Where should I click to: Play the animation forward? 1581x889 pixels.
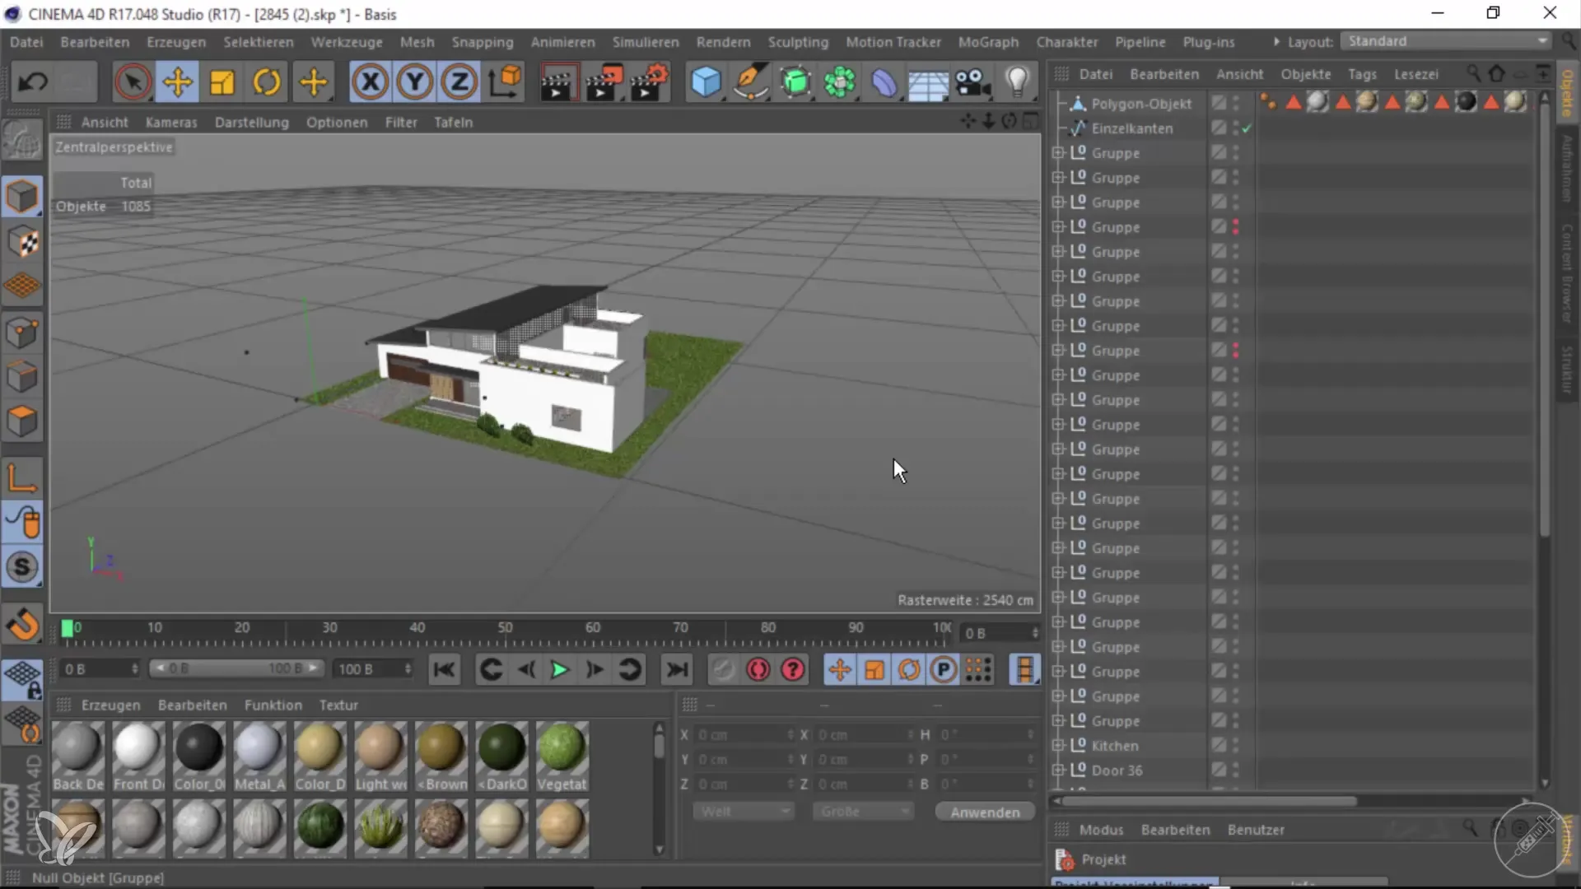pyautogui.click(x=559, y=670)
